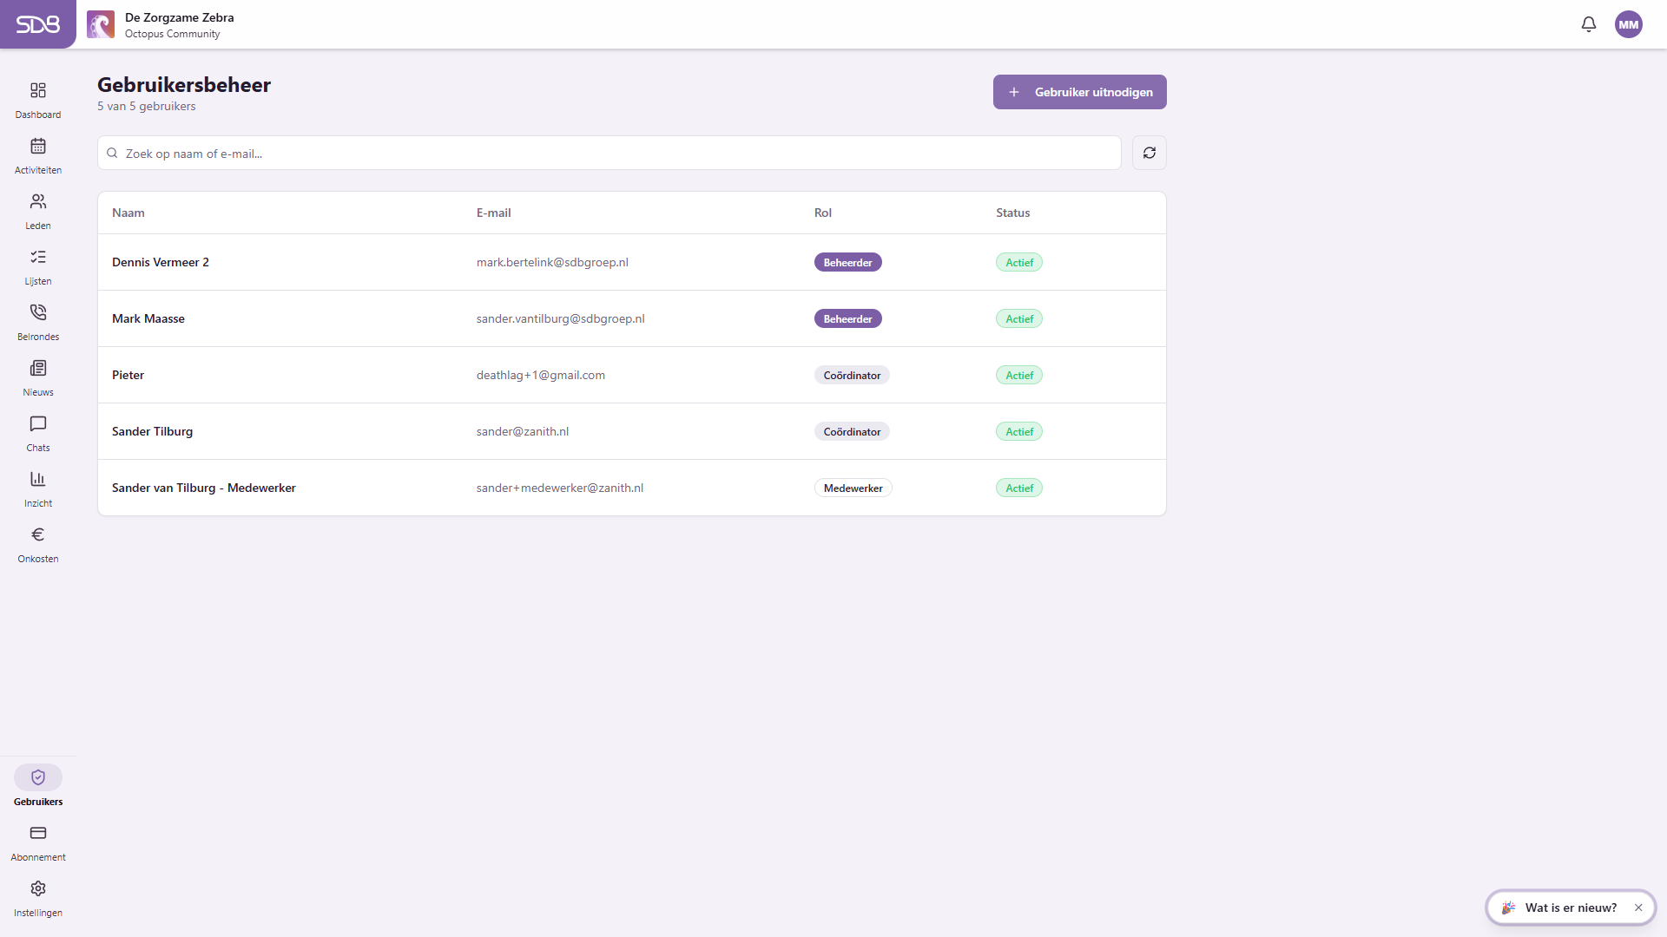Viewport: 1667px width, 937px height.
Task: Open Inzicht chart icon
Action: tap(38, 480)
